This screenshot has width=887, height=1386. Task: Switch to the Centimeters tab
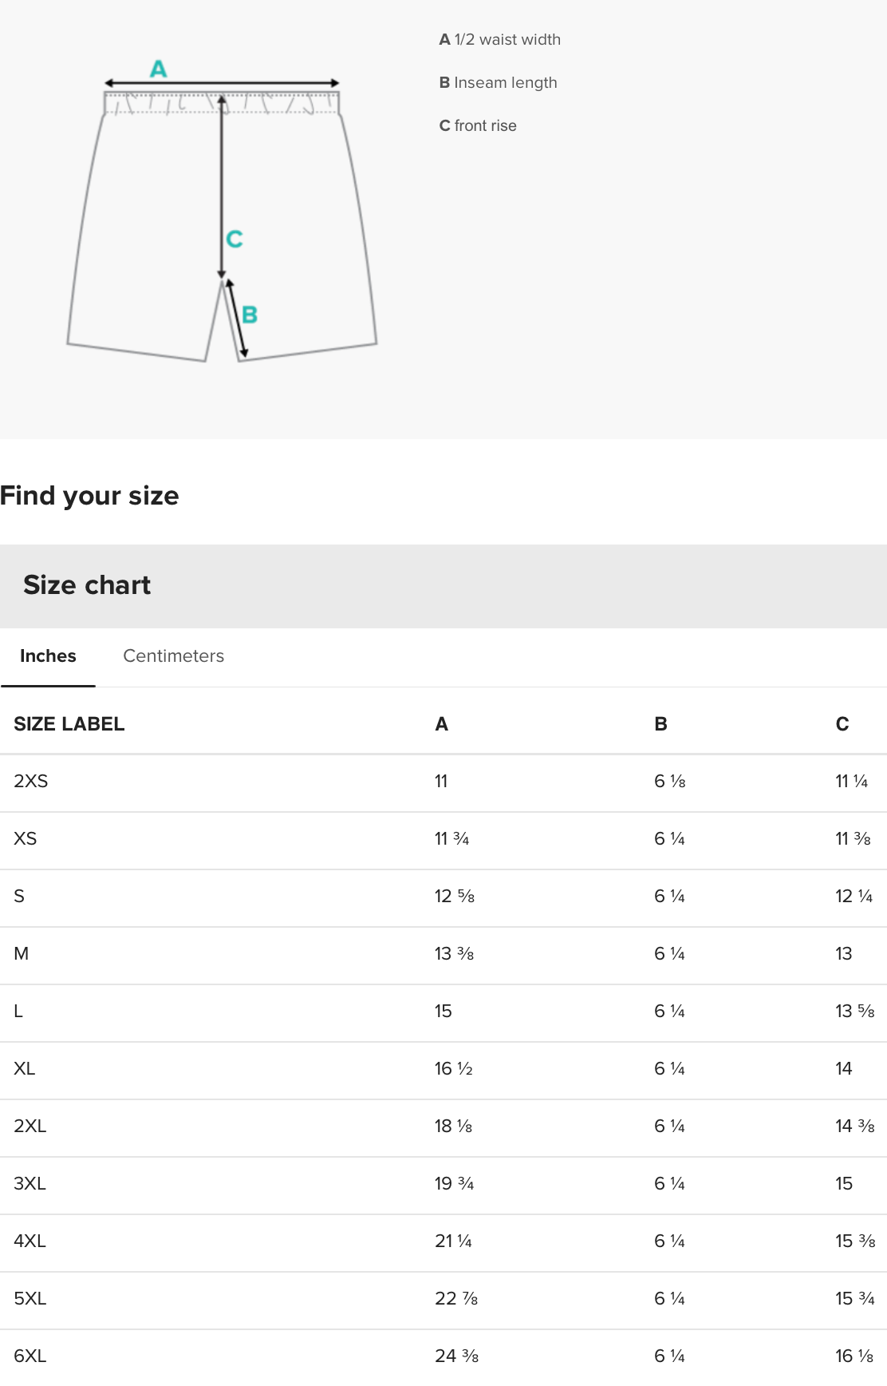click(x=173, y=656)
